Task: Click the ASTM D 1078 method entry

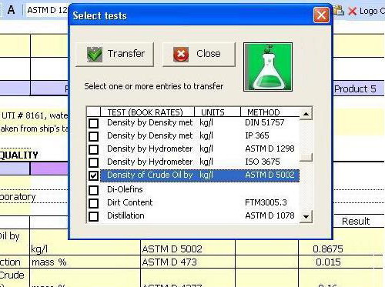Action: tap(269, 215)
